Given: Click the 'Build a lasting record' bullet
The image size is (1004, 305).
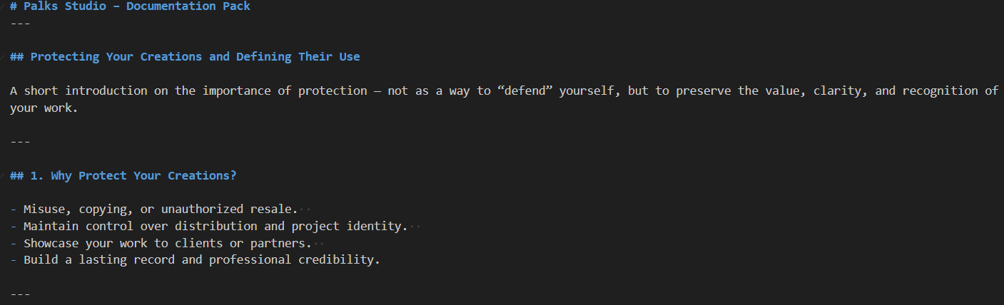Looking at the screenshot, I should click(x=201, y=259).
